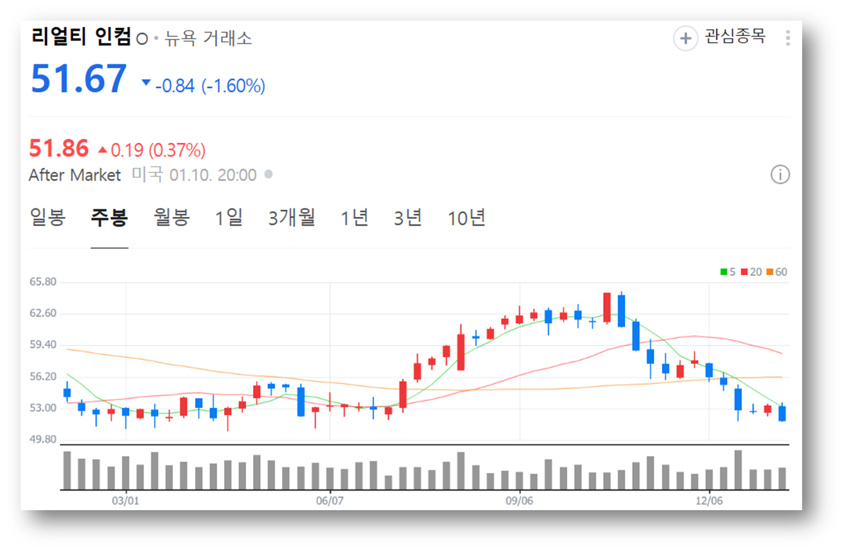This screenshot has height=552, width=844.
Task: Click the 59.40 y-axis price label
Action: [43, 345]
